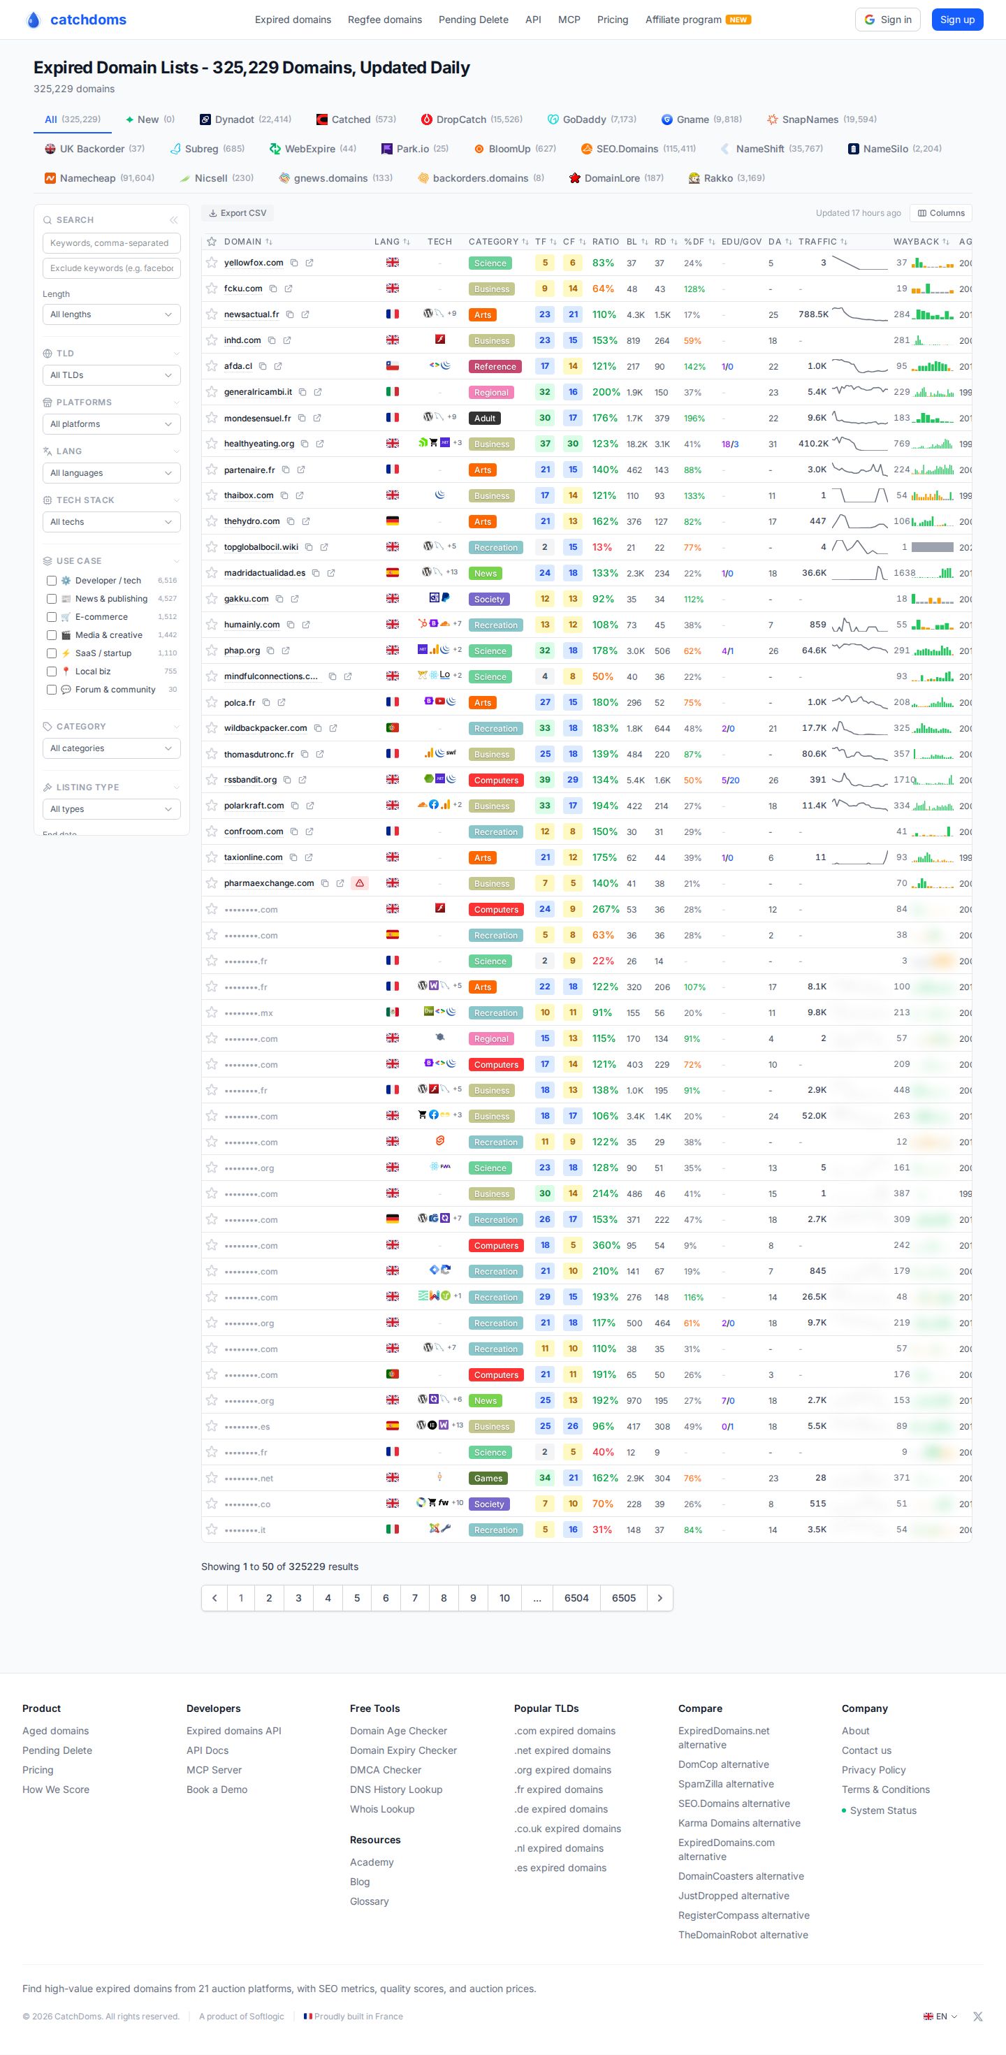Click Sign in with Google
Screen dimensions: 1006x2055
(887, 20)
